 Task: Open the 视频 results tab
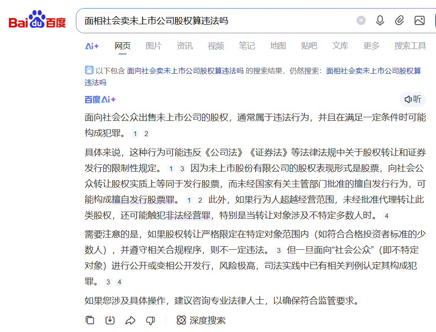click(x=216, y=46)
